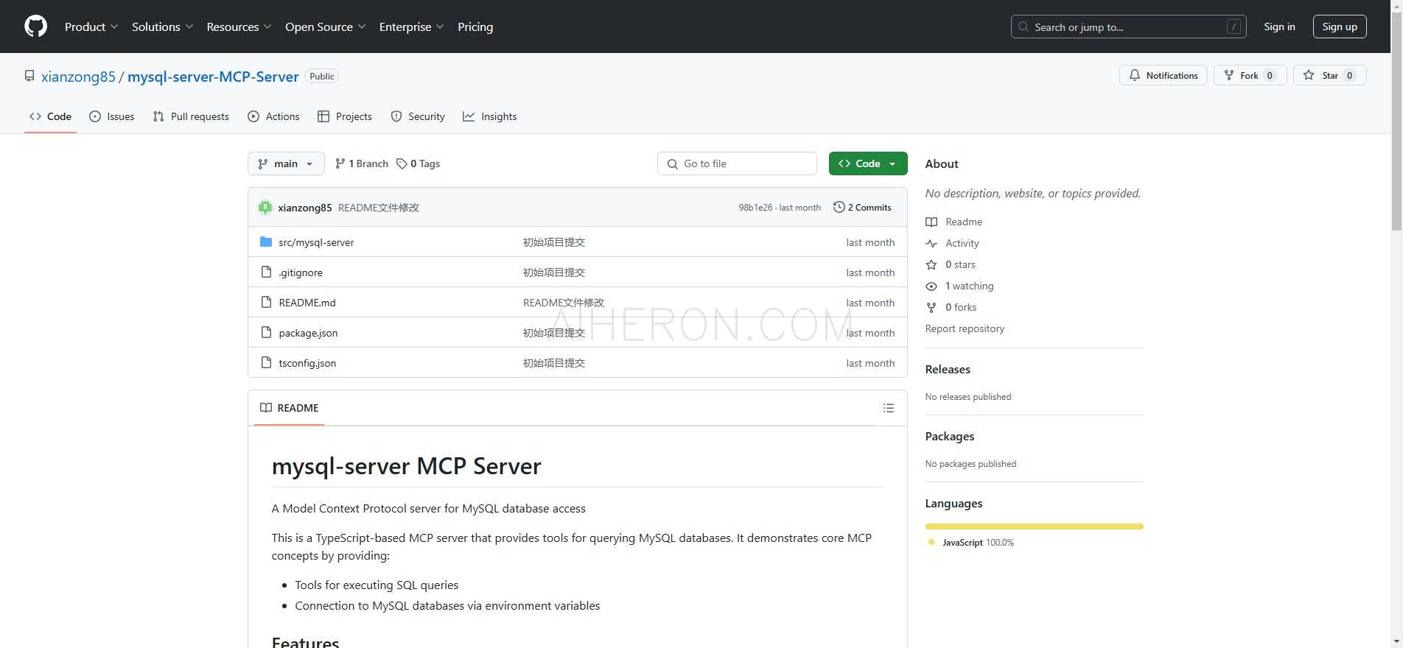
Task: Click the Notifications bell icon
Action: (1135, 75)
